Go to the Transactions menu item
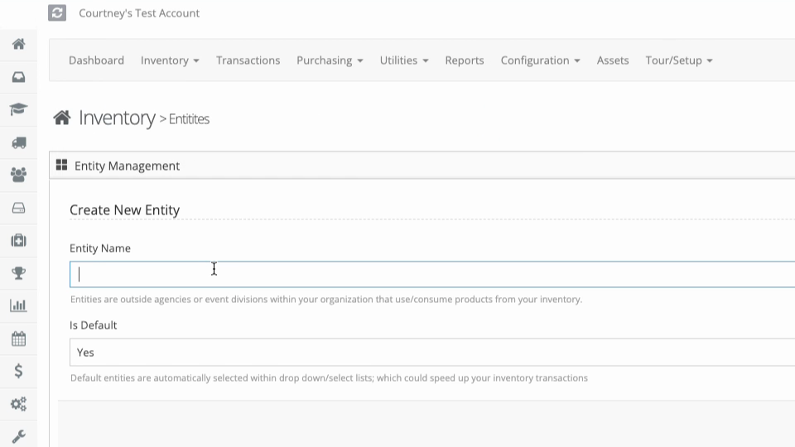The image size is (795, 447). point(248,60)
